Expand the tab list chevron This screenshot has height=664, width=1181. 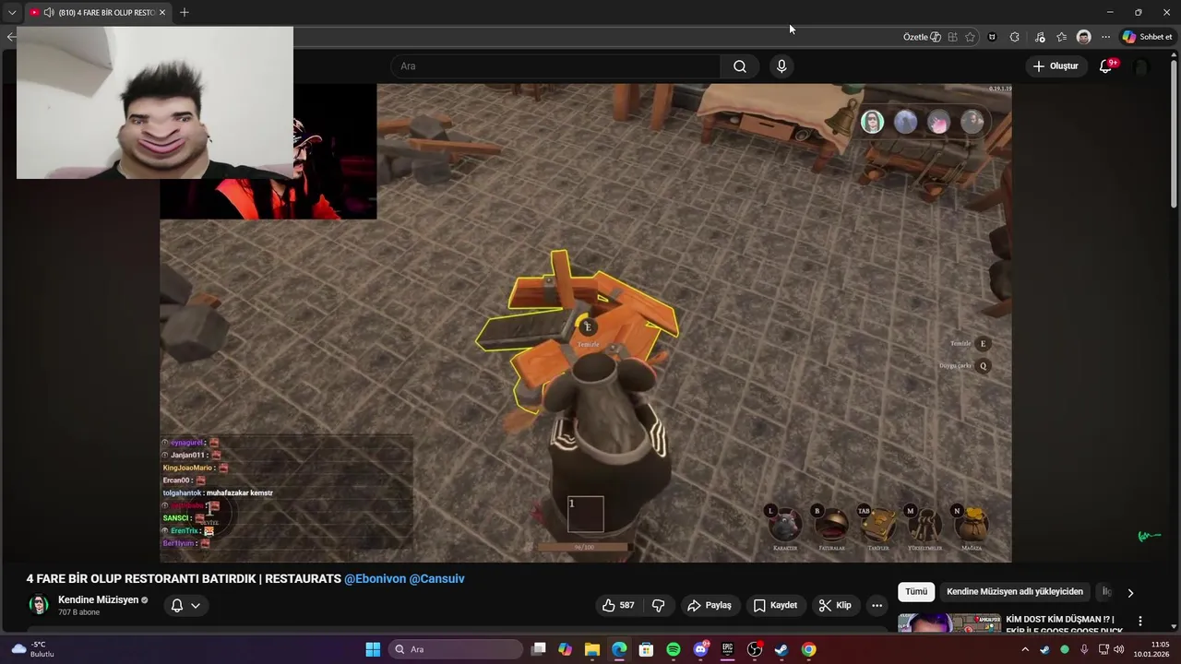click(x=12, y=12)
